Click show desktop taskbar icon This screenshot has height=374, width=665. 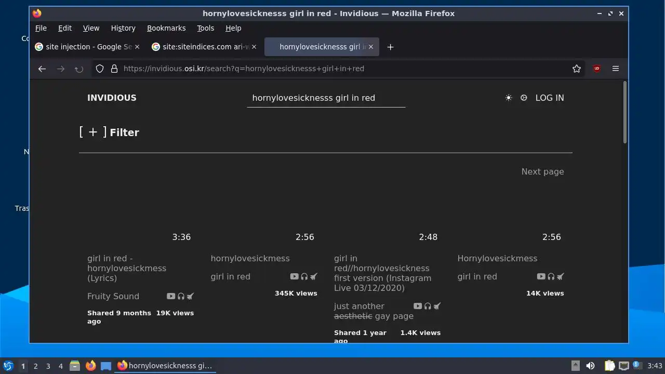tap(106, 366)
